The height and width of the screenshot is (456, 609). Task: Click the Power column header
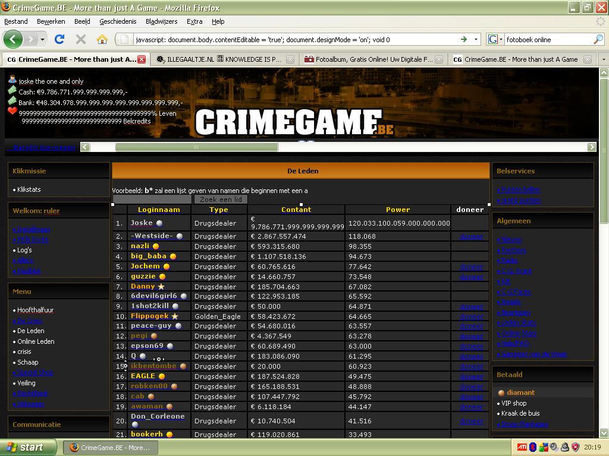tap(398, 210)
